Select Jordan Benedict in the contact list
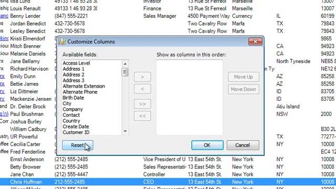 (28, 24)
